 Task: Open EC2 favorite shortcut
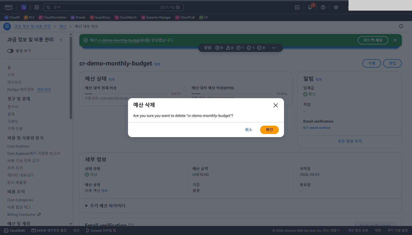(x=29, y=17)
